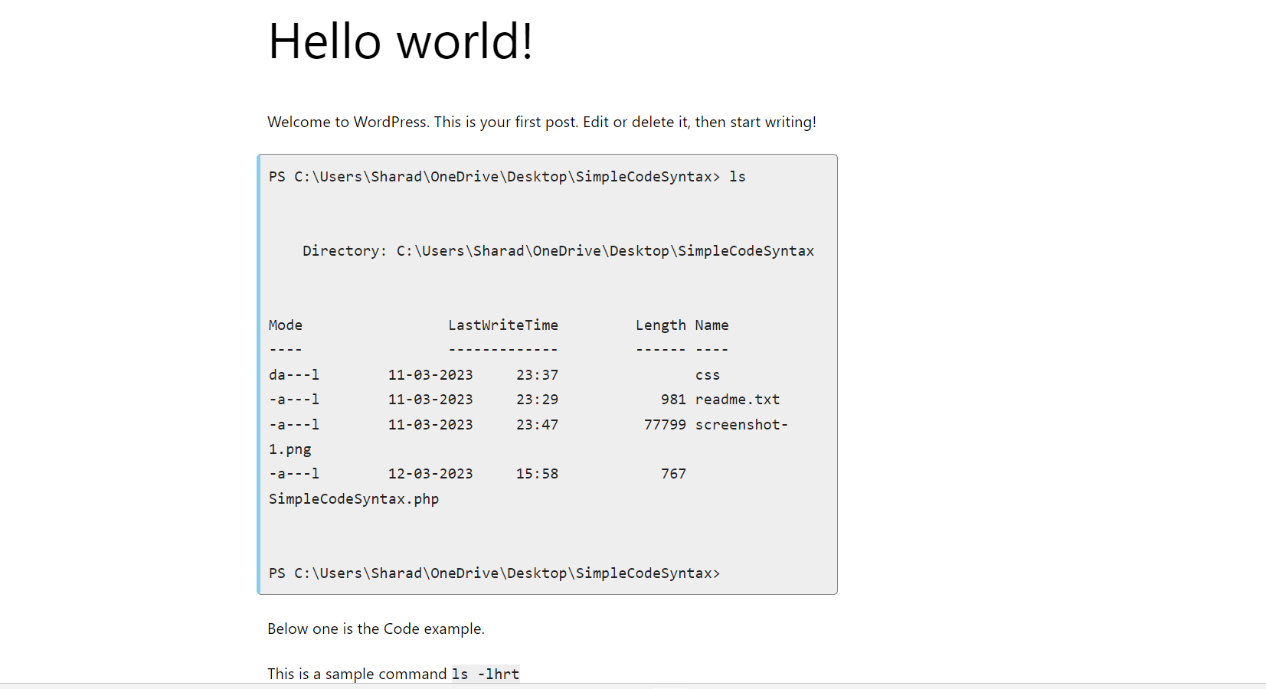Click the "screenshot-" file name text
The image size is (1266, 689).
pyautogui.click(x=741, y=425)
